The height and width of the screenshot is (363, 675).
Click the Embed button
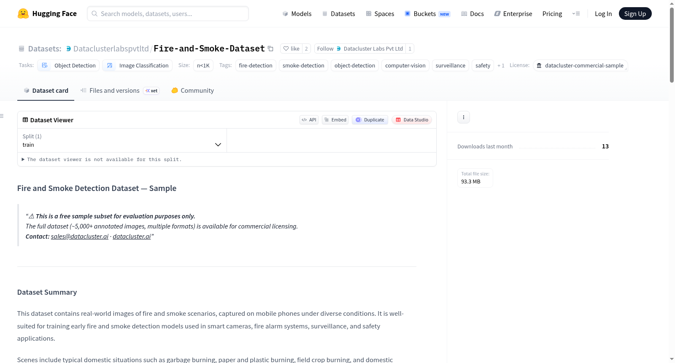pos(335,120)
